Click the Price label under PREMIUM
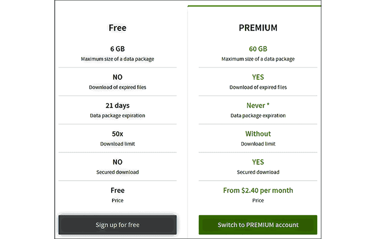 point(258,200)
